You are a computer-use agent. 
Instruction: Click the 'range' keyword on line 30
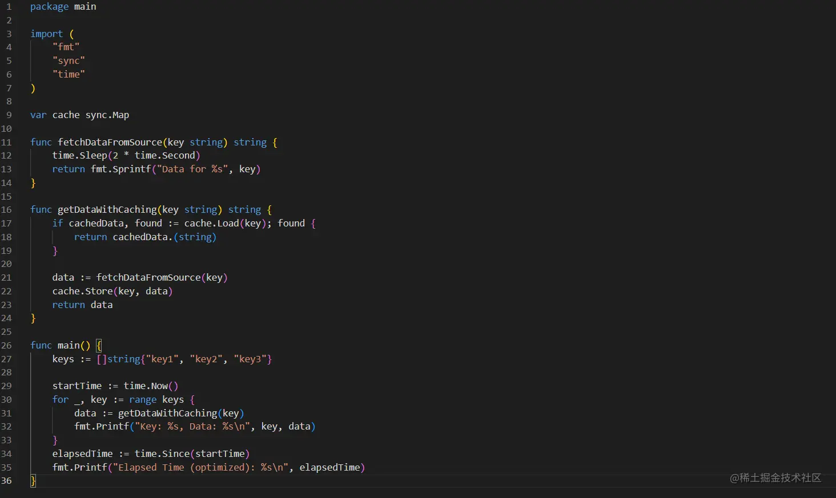(143, 400)
